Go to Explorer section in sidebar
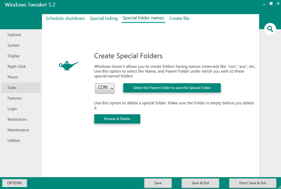The height and width of the screenshot is (189, 281). (x=21, y=35)
